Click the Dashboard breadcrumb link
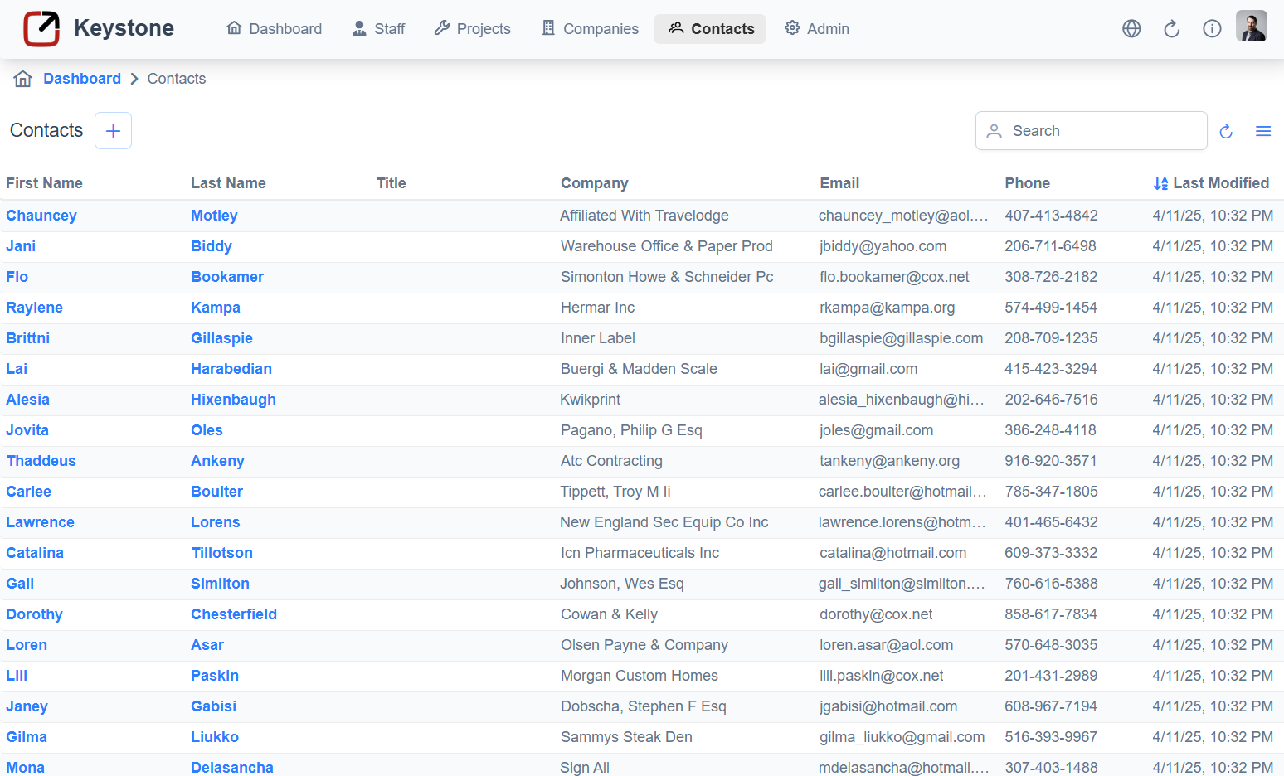 pos(82,79)
